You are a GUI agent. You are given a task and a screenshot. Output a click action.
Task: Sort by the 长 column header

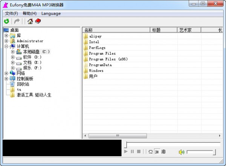click(212, 30)
